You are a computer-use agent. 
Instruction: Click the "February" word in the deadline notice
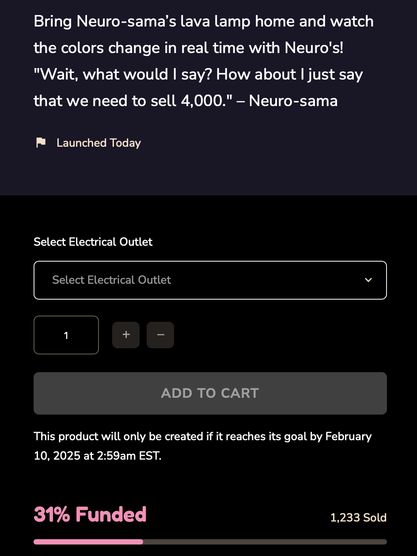coord(348,437)
